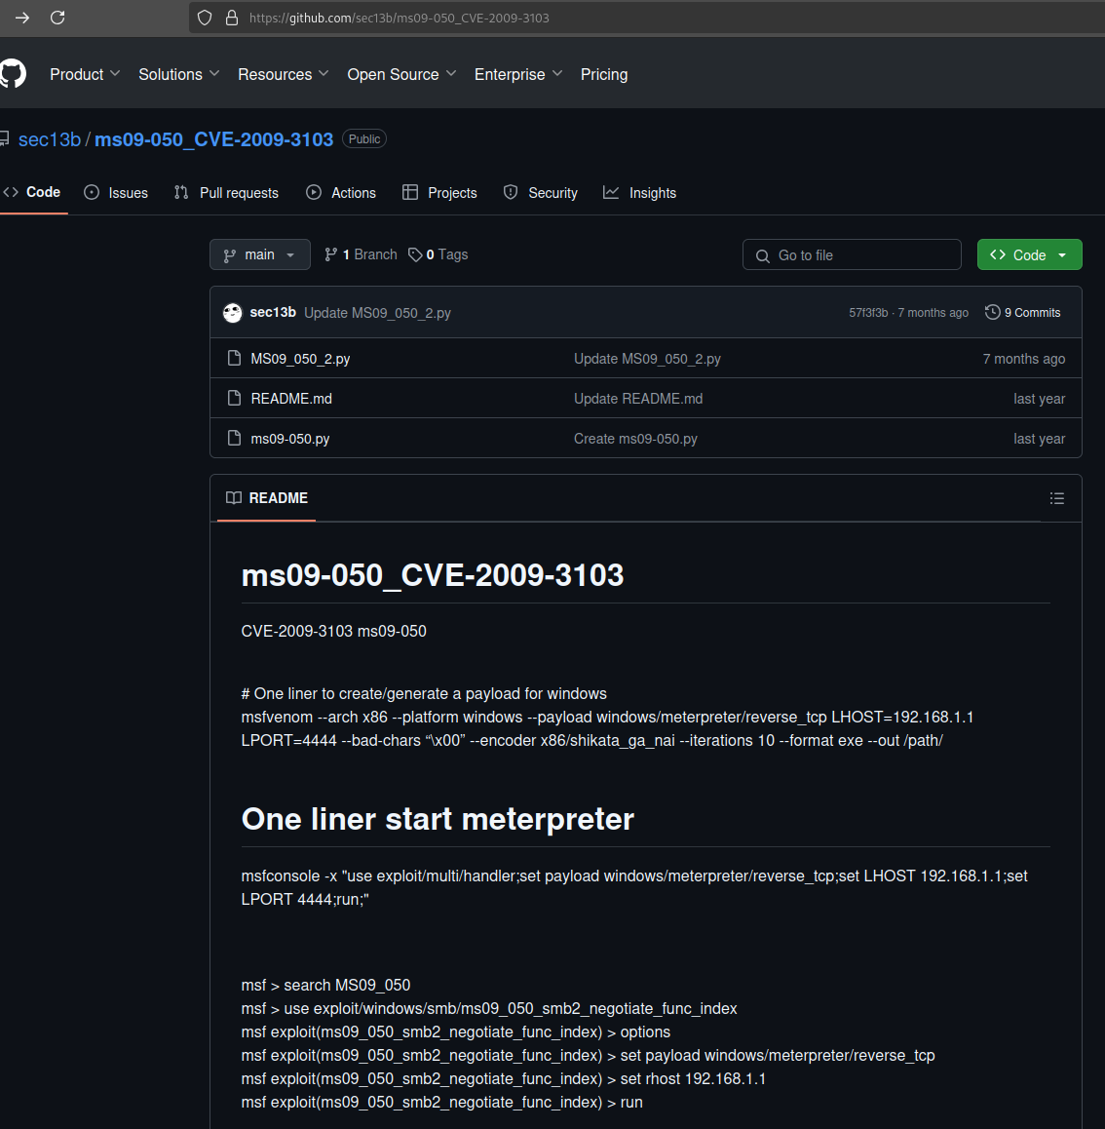
Task: Switch to the Issues tab
Action: (x=116, y=193)
